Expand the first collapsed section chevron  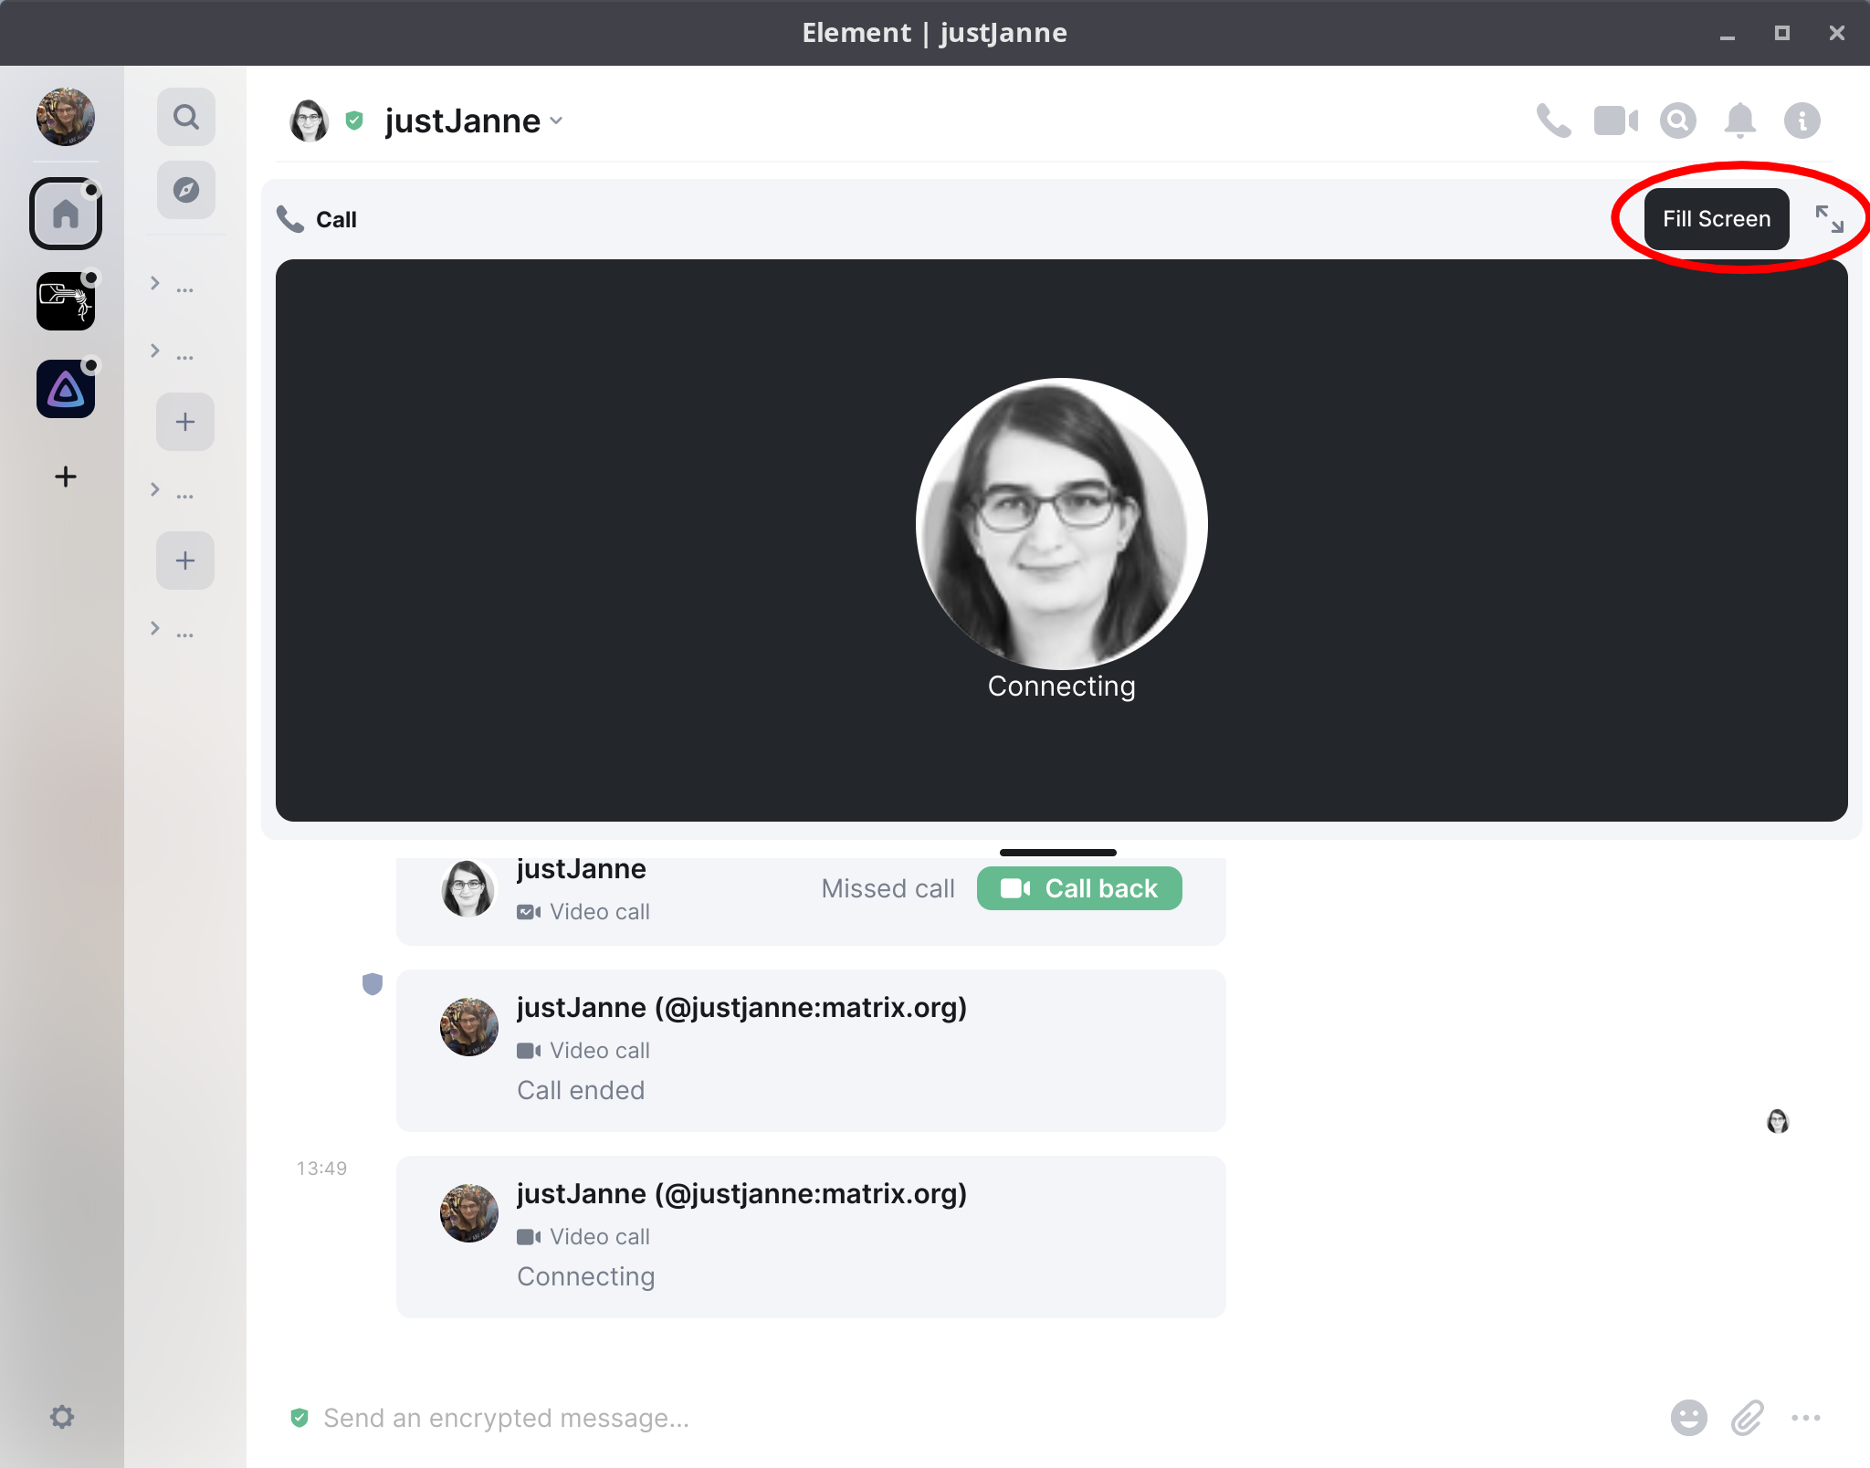(153, 284)
